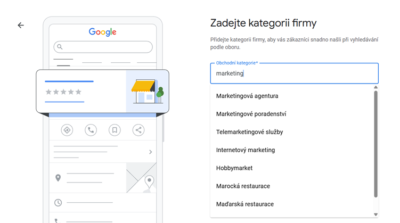Select Internetový marketing suggestion
Screen dimensions: 400x223
(x=246, y=150)
